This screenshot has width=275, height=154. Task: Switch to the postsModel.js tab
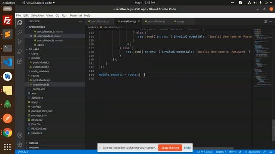pos(156,21)
